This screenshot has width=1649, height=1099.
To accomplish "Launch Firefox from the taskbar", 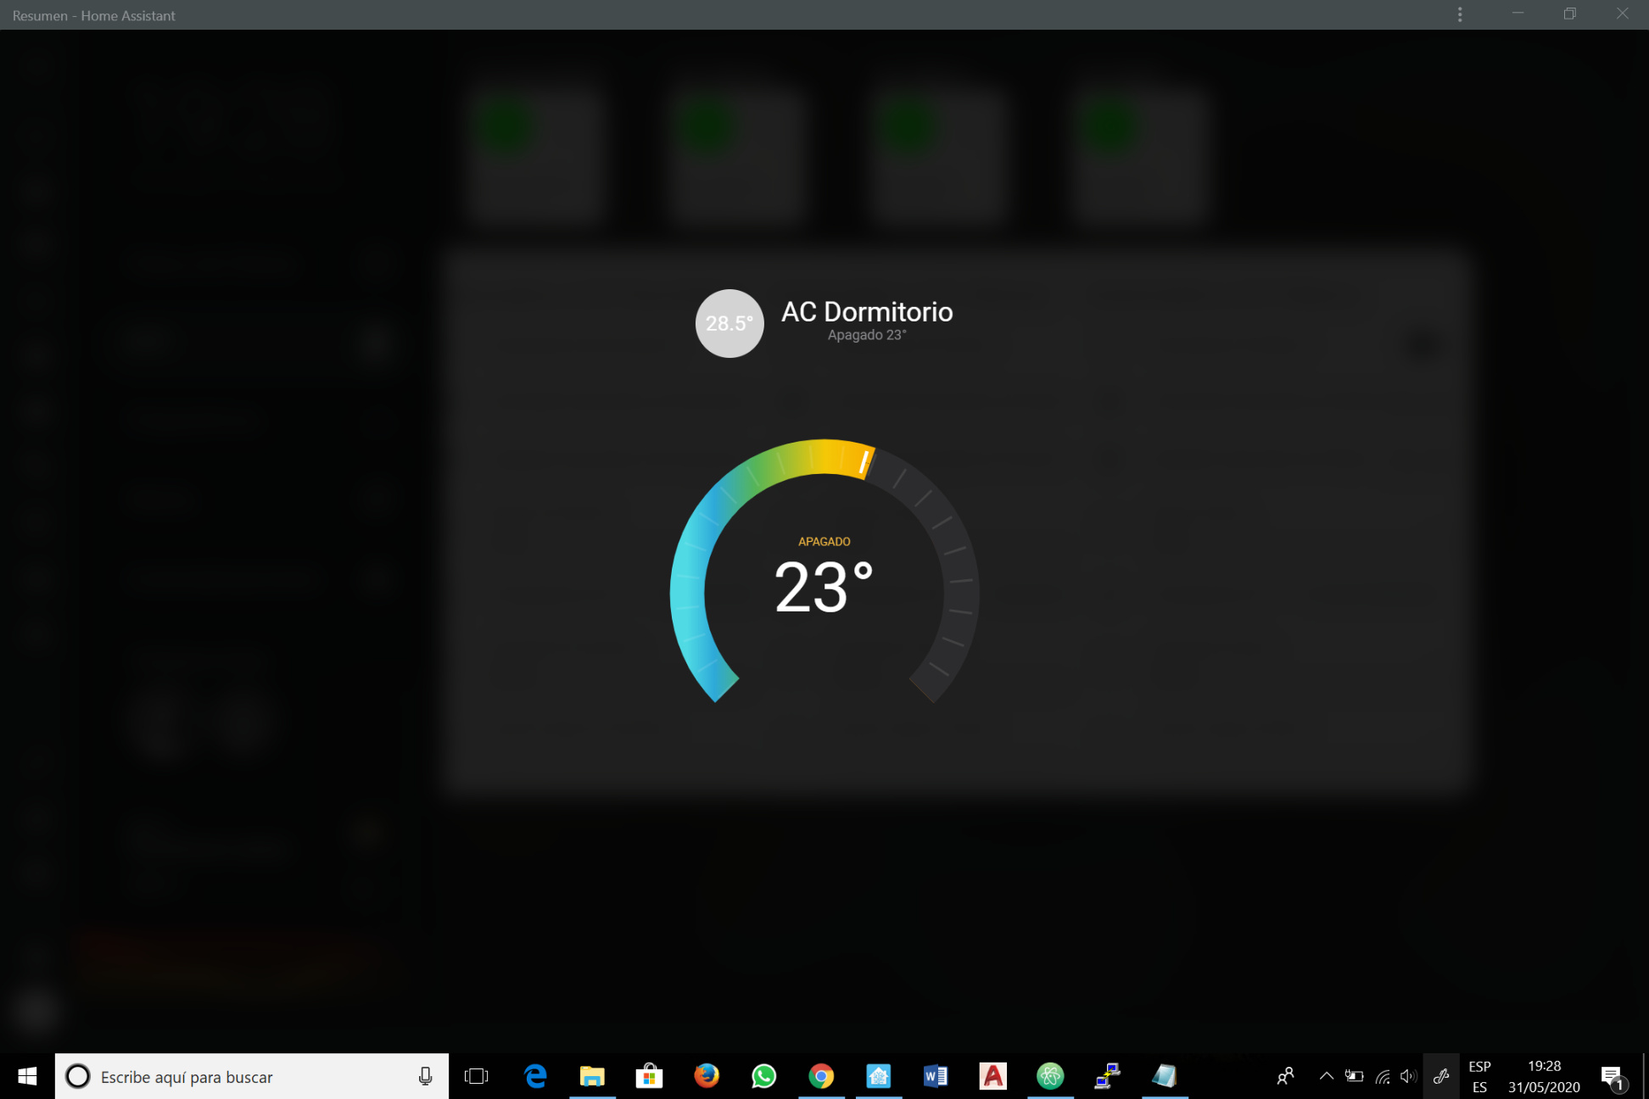I will click(707, 1076).
